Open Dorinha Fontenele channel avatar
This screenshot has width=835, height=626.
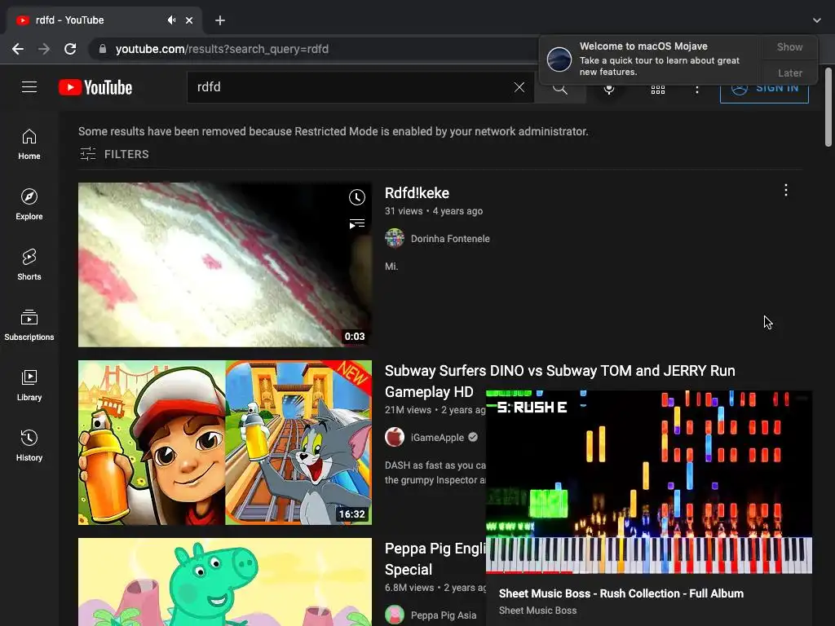pos(395,239)
